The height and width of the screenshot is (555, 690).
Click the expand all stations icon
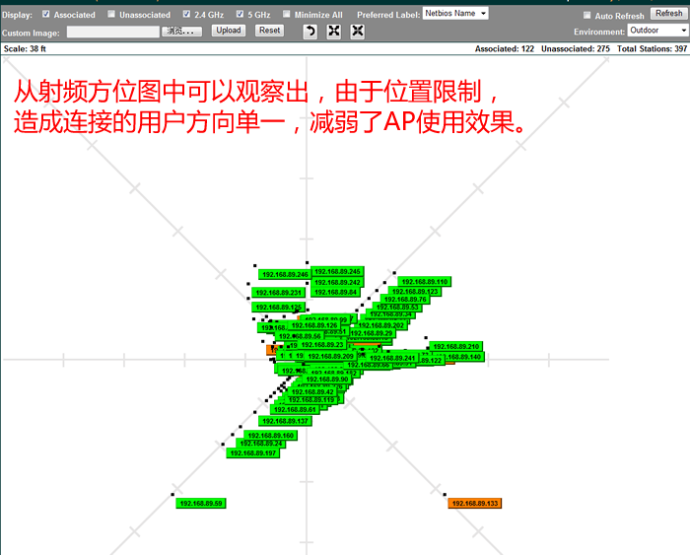coord(334,32)
